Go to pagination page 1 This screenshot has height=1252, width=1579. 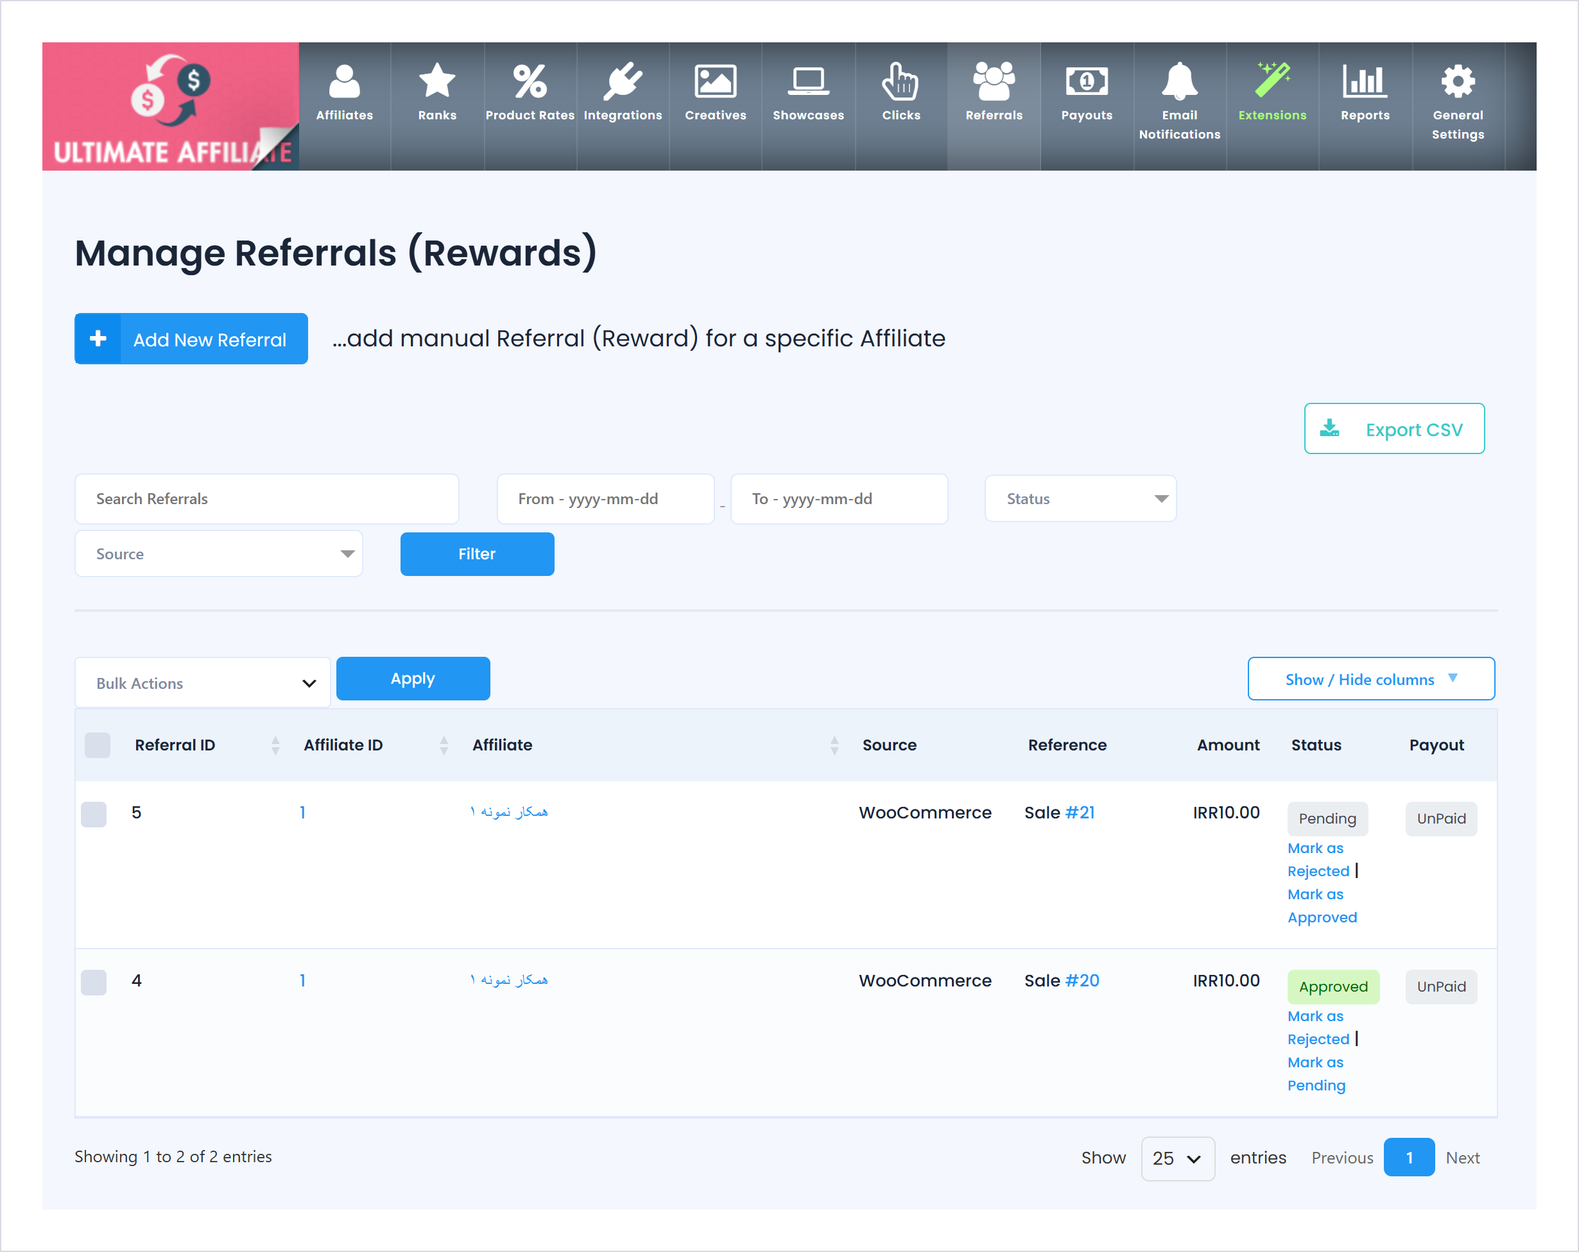tap(1409, 1158)
